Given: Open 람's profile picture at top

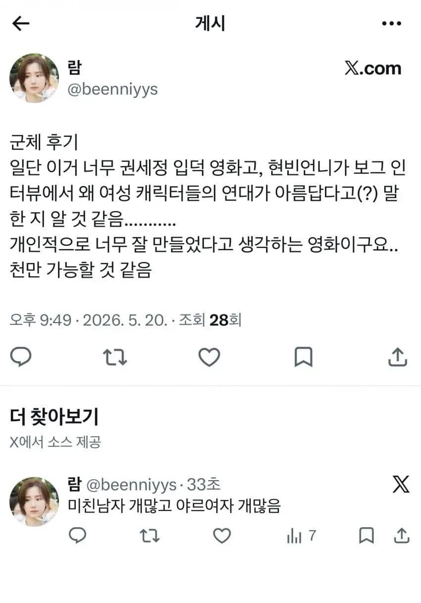Looking at the screenshot, I should coord(34,78).
